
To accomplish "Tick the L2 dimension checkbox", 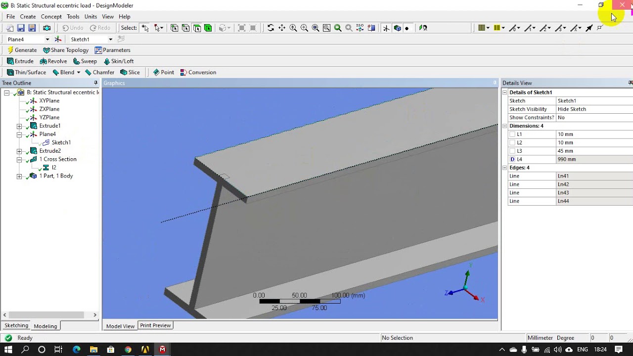I will point(512,142).
